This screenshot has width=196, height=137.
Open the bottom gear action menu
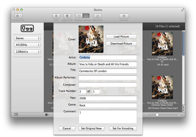pos(47,115)
